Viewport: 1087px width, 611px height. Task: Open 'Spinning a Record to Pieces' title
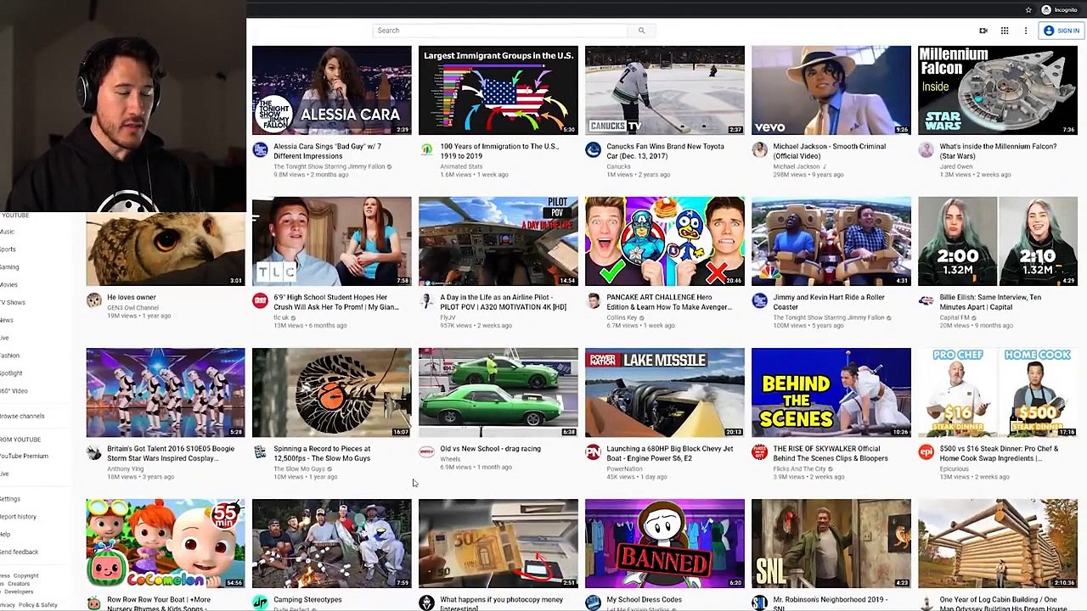click(x=322, y=453)
